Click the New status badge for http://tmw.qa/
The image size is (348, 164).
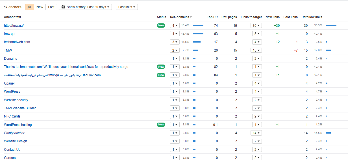(x=161, y=25)
